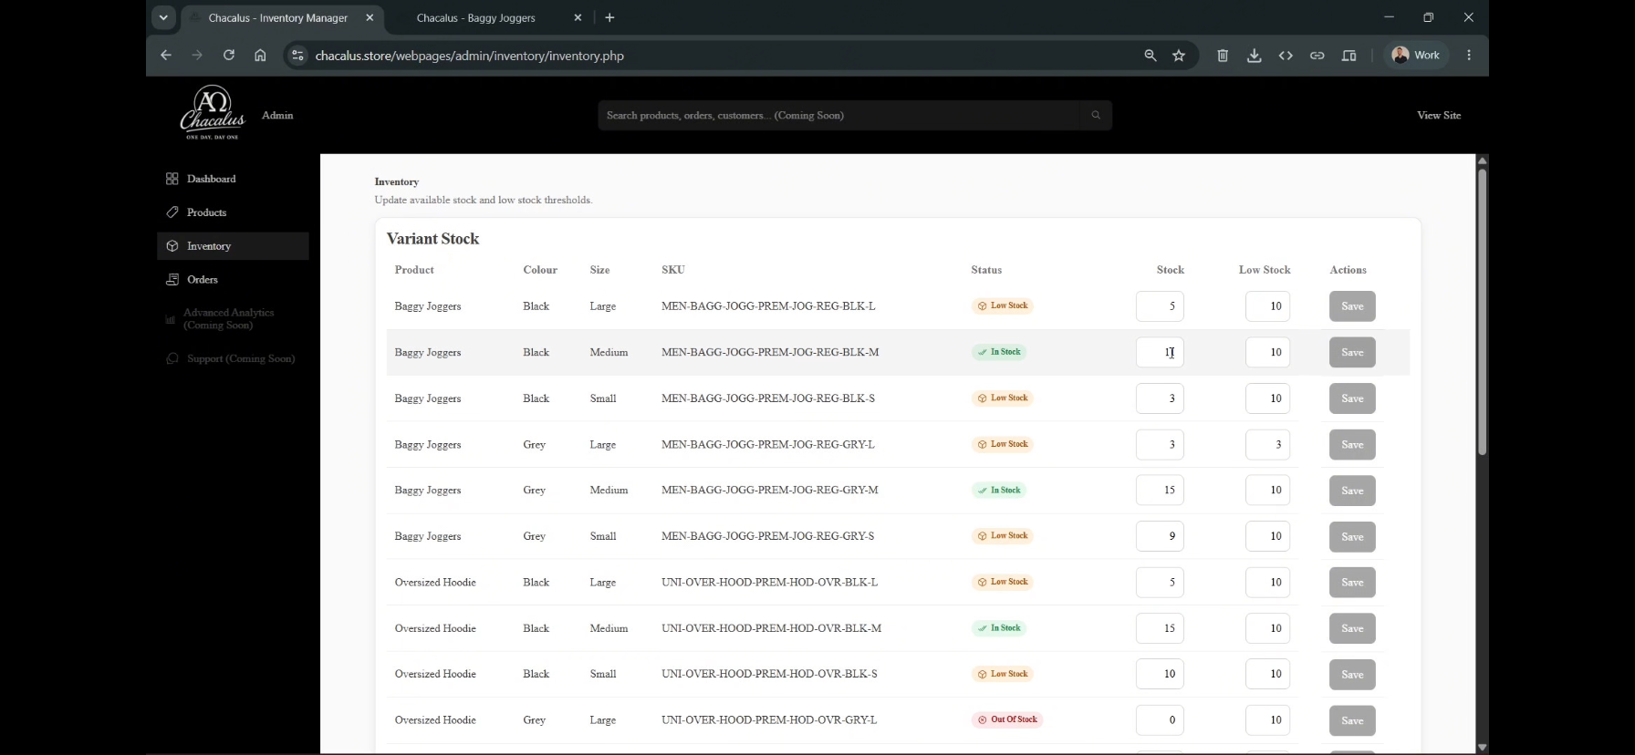Click the Chacalus logo
1635x755 pixels.
click(x=213, y=112)
